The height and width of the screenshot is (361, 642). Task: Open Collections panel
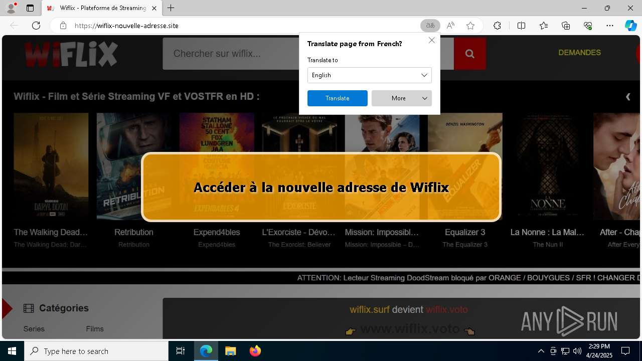click(x=566, y=26)
